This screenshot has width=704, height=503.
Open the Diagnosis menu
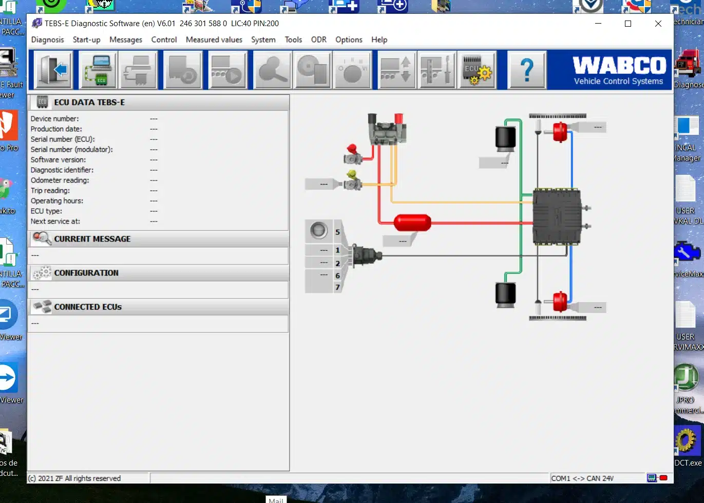[x=48, y=39]
